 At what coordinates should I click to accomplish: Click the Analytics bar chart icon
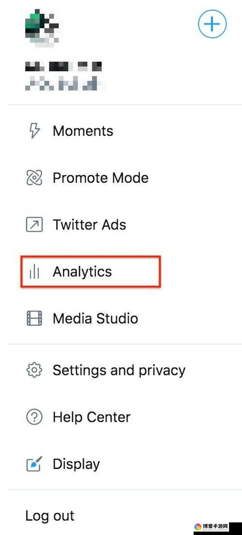[x=34, y=272]
